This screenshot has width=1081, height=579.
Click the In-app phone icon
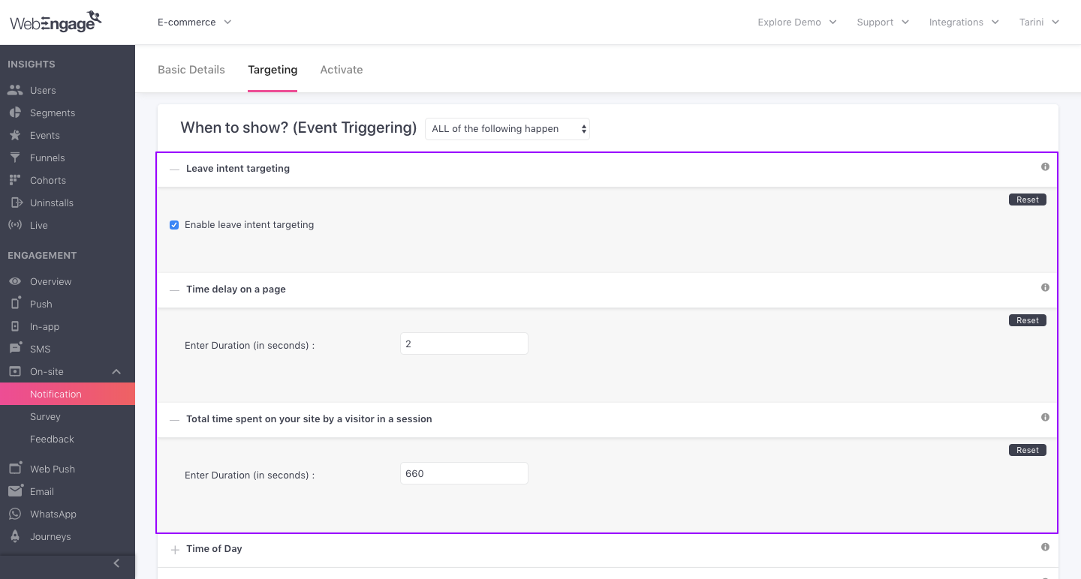[x=15, y=326]
